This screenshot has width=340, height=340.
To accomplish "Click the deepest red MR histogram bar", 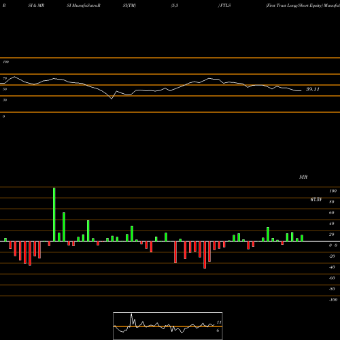I will pyautogui.click(x=205, y=255).
